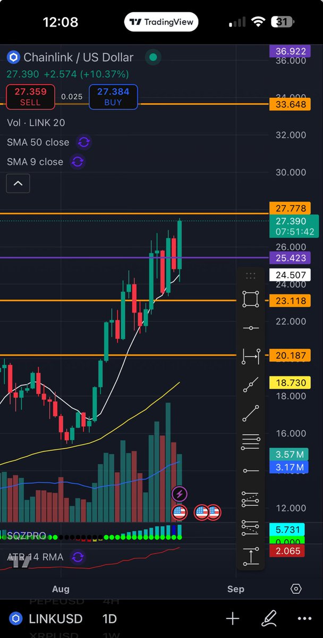Tap the red 27.359 SELL button

pyautogui.click(x=30, y=97)
